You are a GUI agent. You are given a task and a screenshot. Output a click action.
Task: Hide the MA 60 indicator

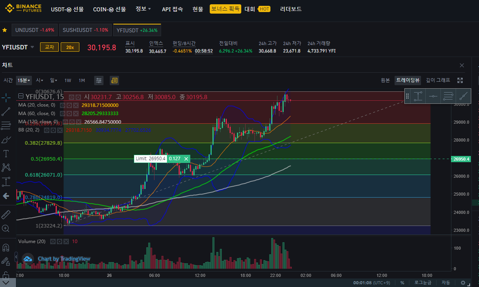pos(63,113)
